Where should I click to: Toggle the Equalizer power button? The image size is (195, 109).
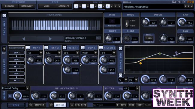coord(120,48)
